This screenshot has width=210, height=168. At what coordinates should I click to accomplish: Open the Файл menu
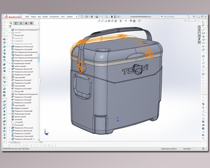[x=27, y=17]
